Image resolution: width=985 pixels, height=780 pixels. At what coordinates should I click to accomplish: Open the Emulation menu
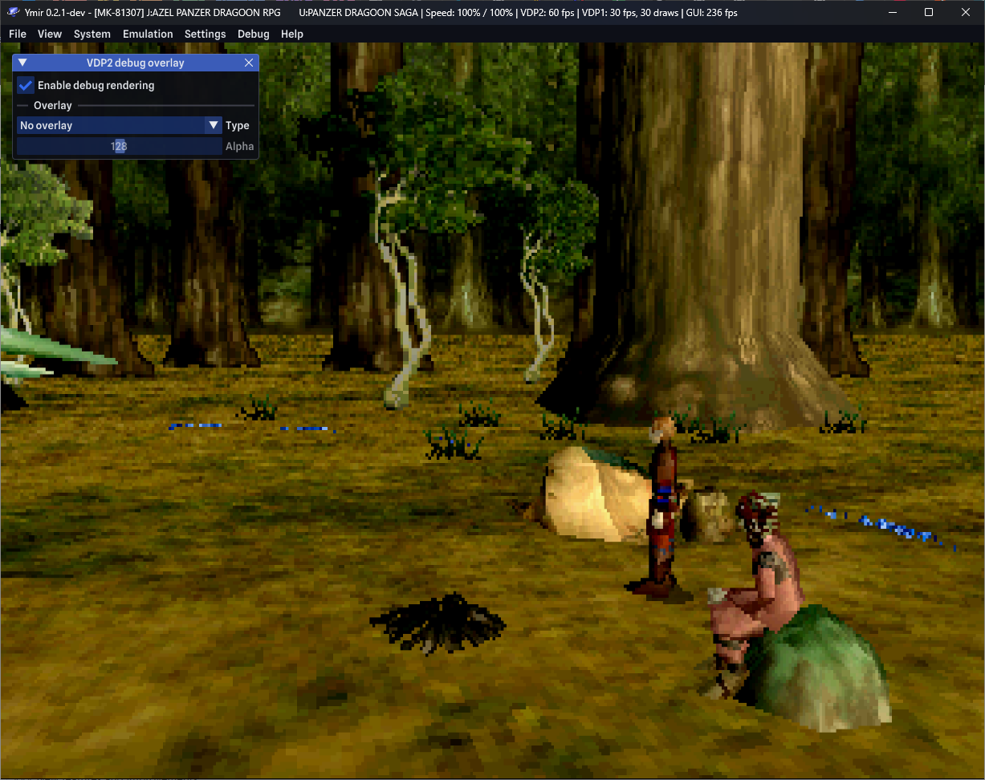pos(148,34)
